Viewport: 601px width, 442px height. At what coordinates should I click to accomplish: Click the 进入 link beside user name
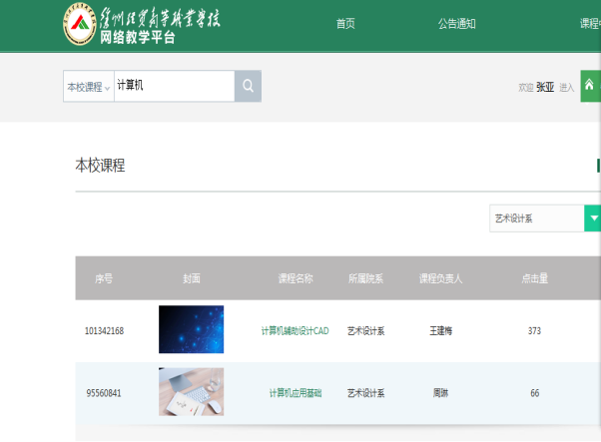[x=566, y=88]
